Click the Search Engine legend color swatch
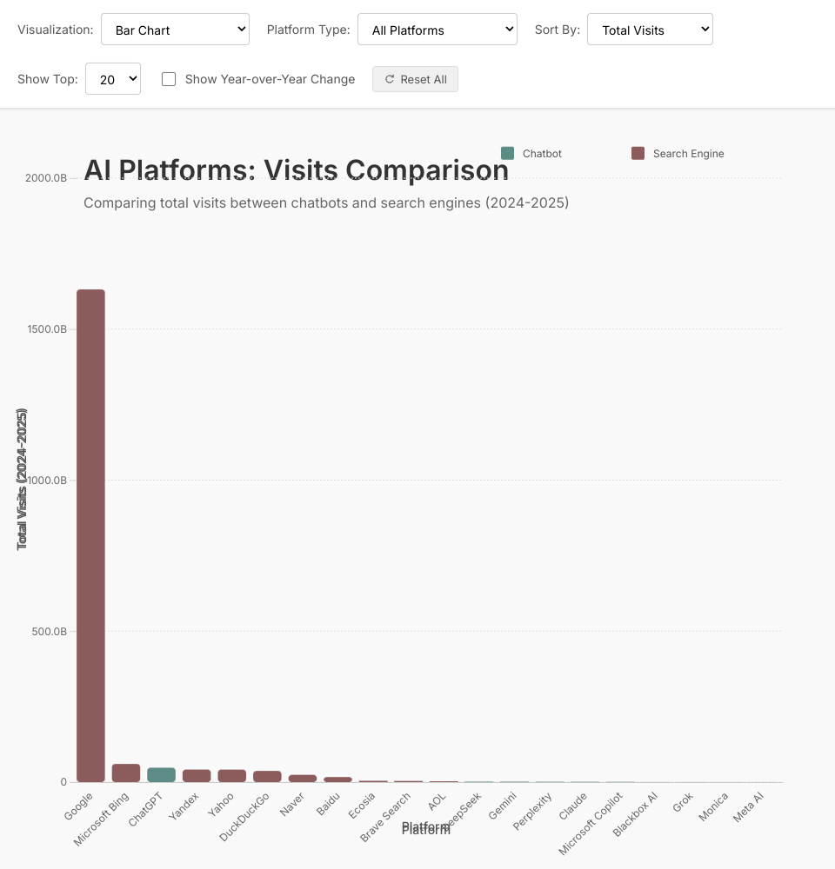 (638, 154)
